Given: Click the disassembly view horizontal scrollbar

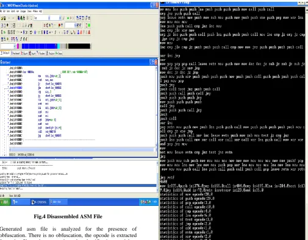Looking at the screenshot, I should [82, 150].
